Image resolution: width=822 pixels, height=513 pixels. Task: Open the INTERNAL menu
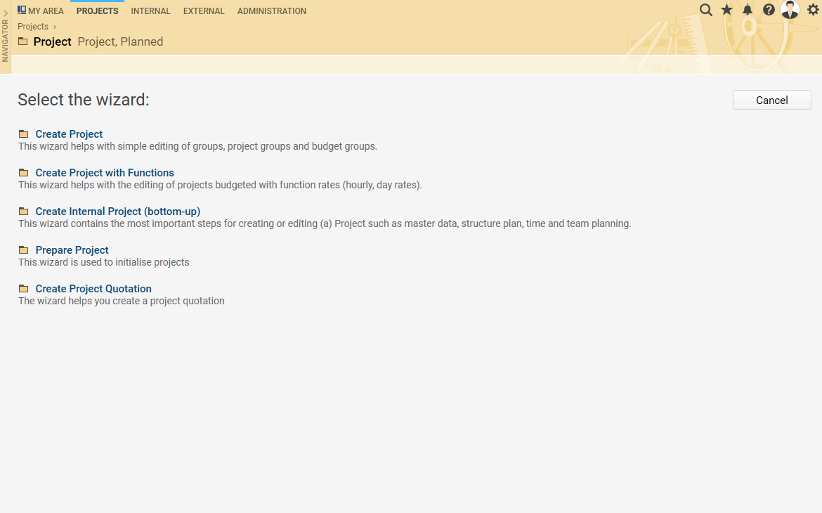(x=150, y=11)
